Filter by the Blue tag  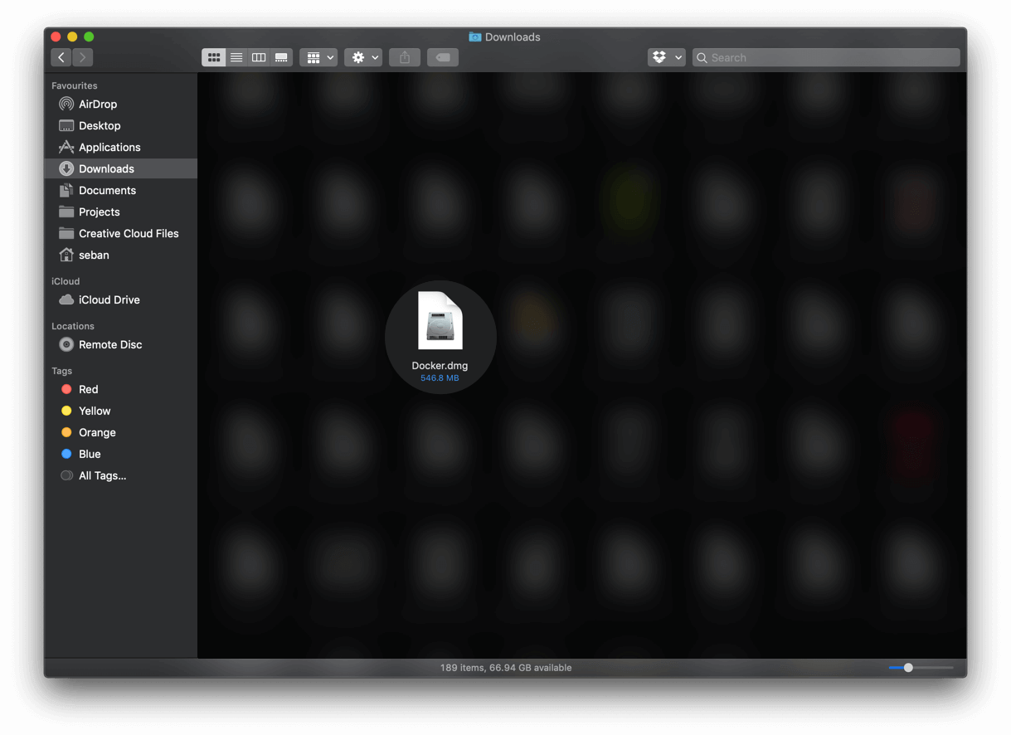pos(120,454)
